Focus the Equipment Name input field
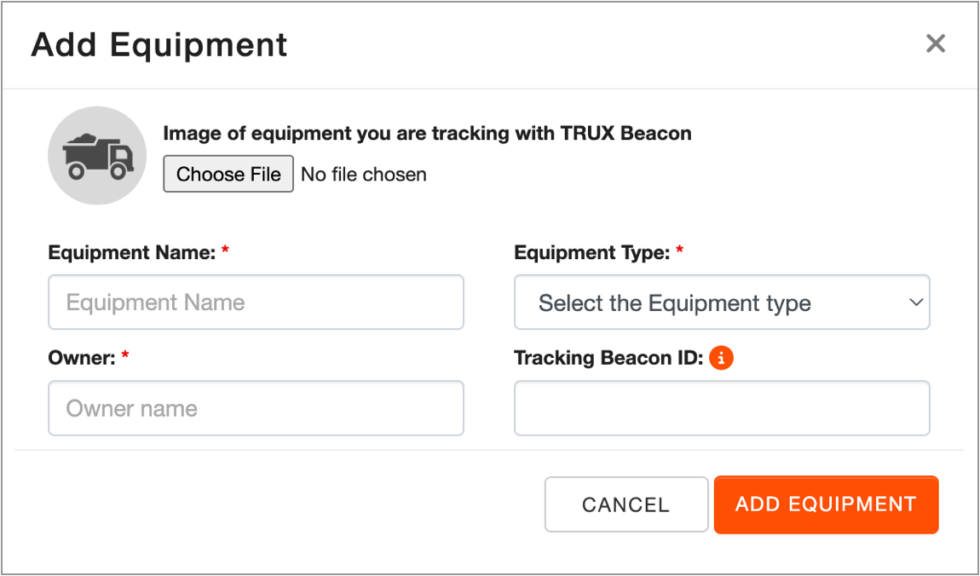 (256, 302)
